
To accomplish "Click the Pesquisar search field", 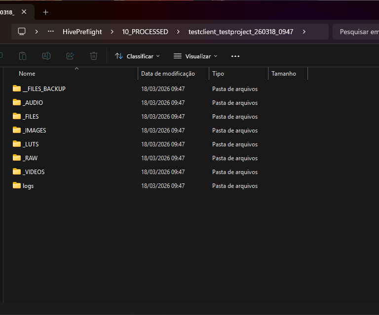I will (x=356, y=32).
